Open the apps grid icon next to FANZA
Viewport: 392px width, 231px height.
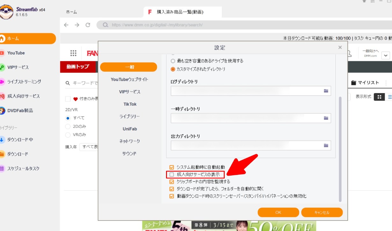point(73,53)
